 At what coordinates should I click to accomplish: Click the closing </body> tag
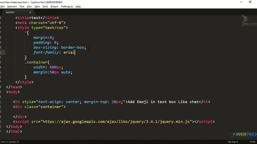(x=14, y=126)
